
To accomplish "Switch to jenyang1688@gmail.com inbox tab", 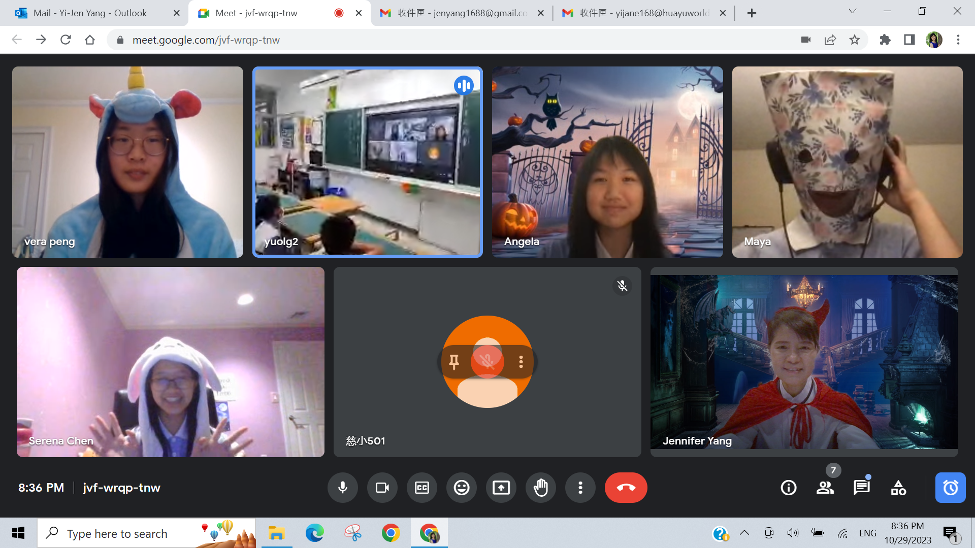I will [462, 13].
